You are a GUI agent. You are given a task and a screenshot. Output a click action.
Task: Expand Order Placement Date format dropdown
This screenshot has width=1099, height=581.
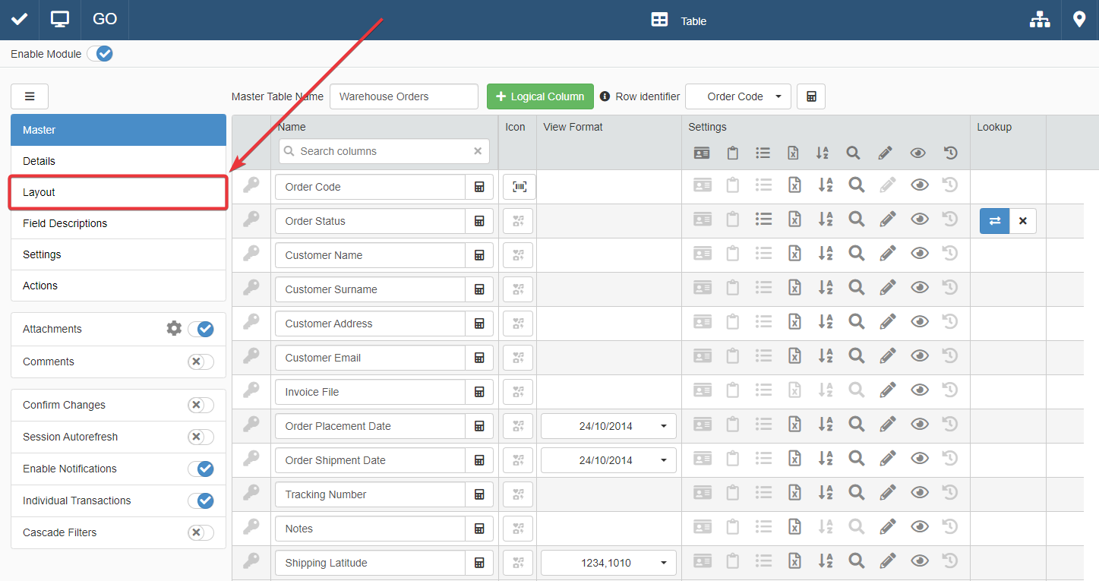coord(608,426)
